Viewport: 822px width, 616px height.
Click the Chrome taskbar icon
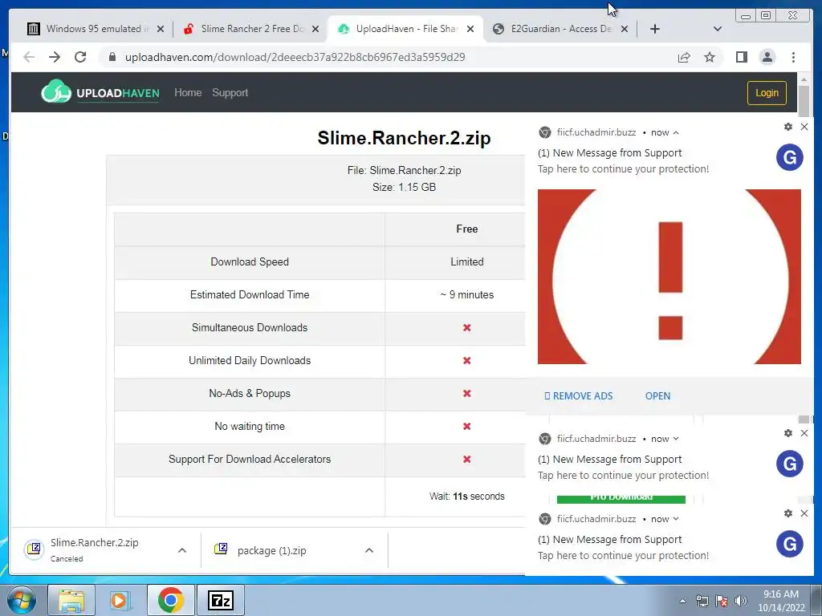(170, 600)
